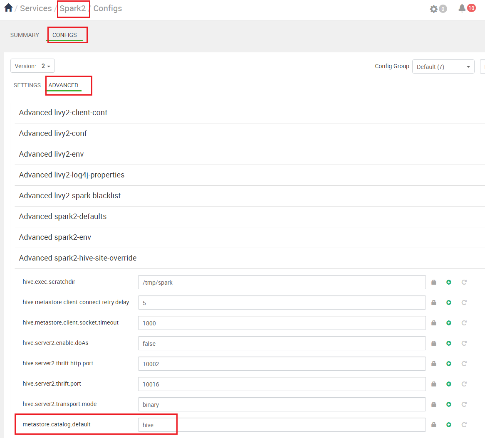
Task: Select the CONFIGS tab
Action: tap(64, 35)
